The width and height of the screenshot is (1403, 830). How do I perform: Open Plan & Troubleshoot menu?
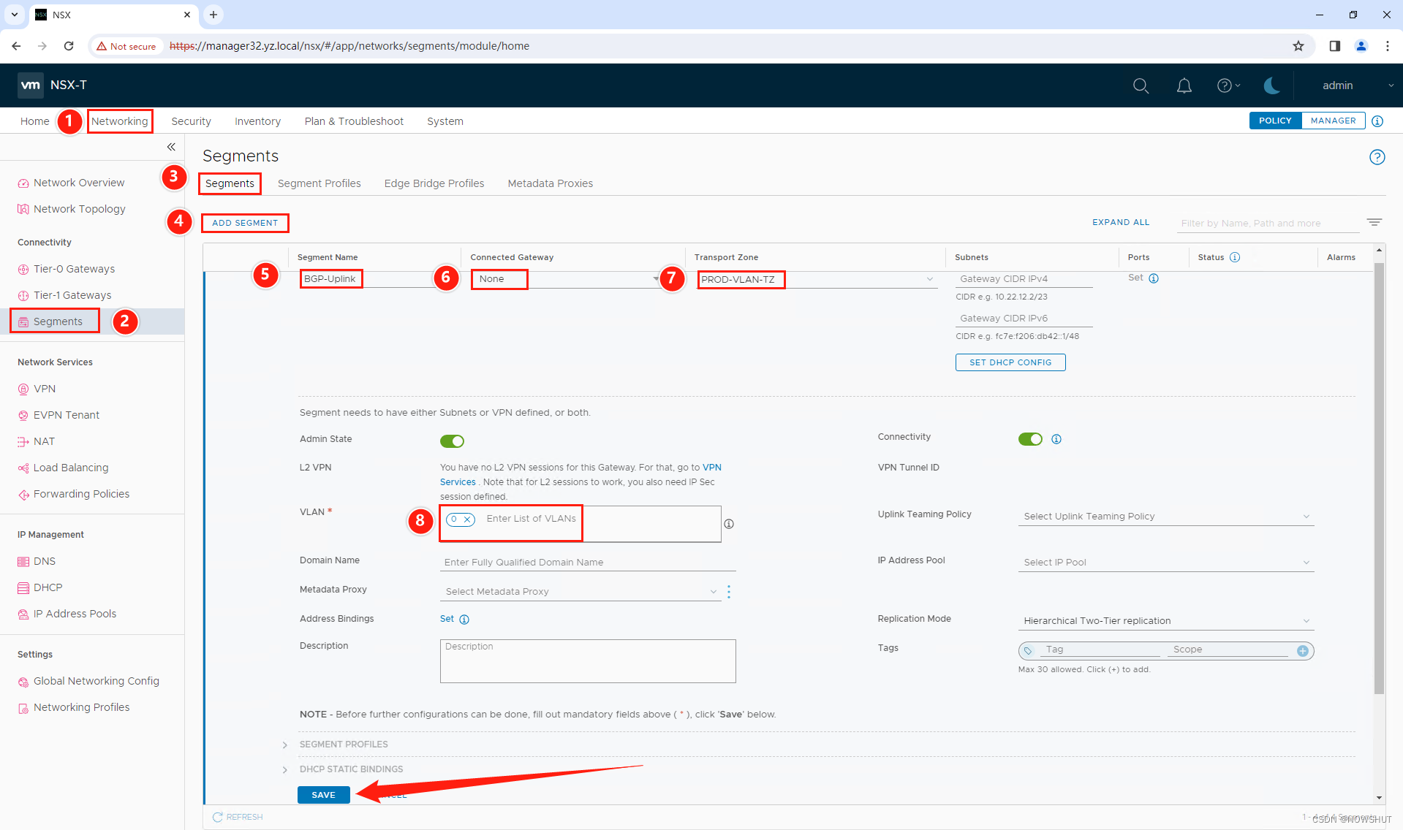tap(354, 121)
